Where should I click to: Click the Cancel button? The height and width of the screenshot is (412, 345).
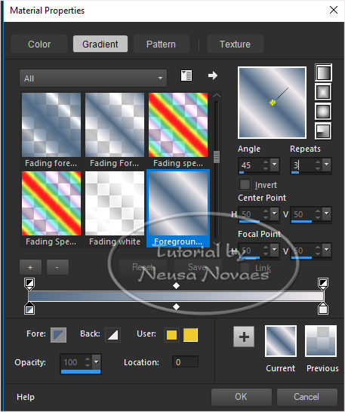click(x=306, y=397)
